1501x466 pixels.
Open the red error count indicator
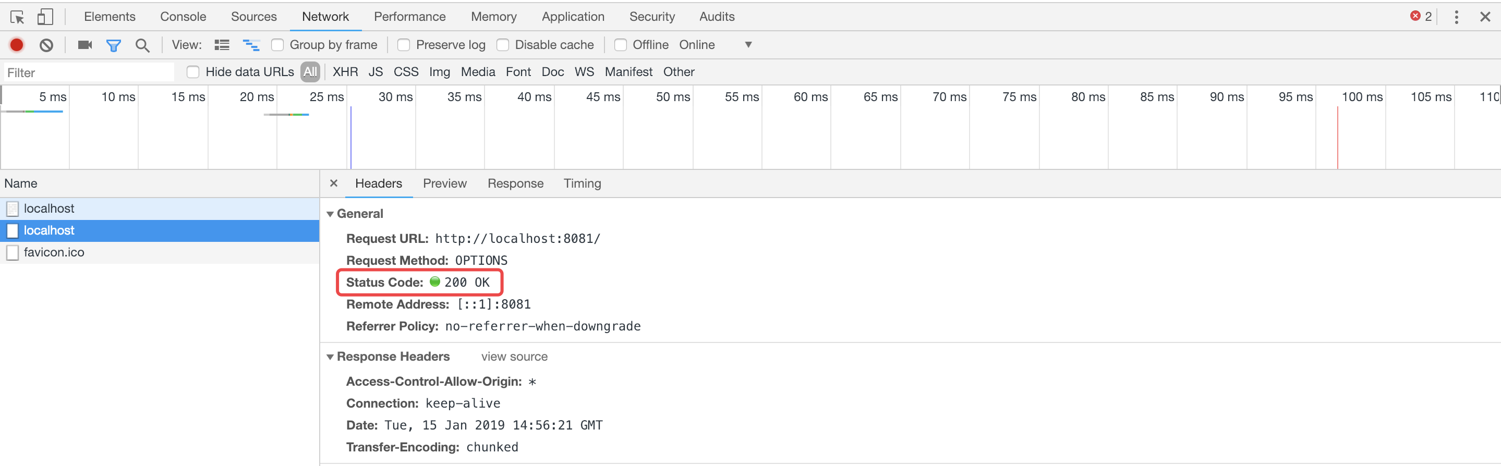1421,16
